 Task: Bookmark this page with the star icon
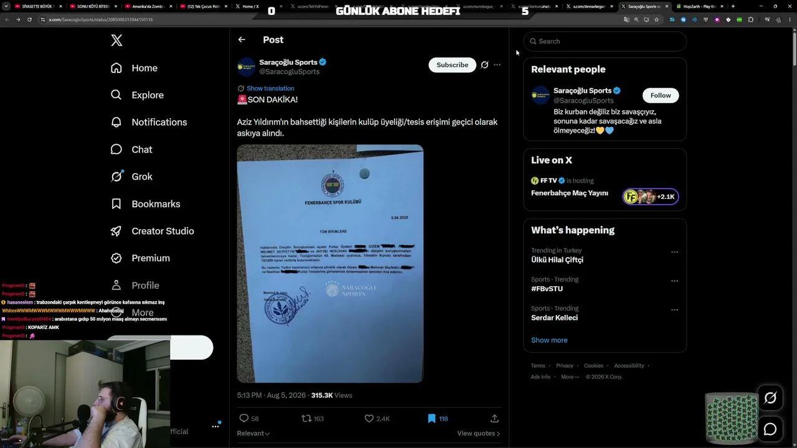pyautogui.click(x=656, y=19)
